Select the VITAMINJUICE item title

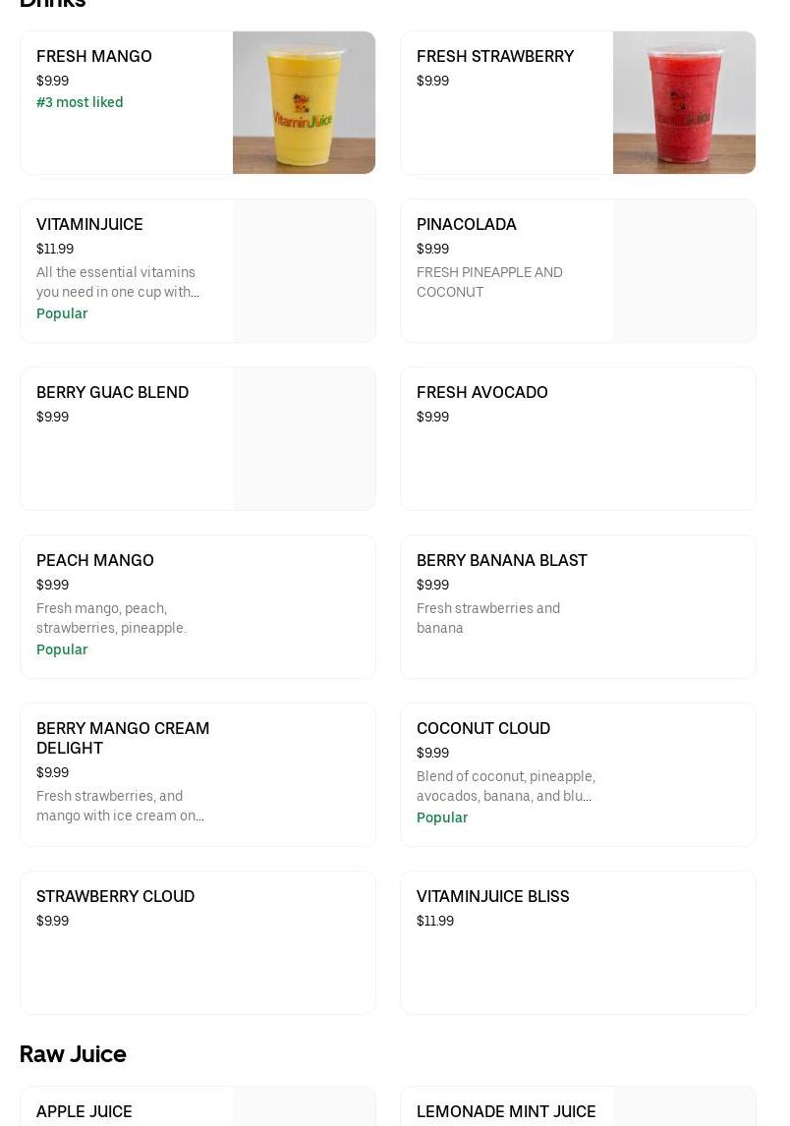(x=89, y=225)
